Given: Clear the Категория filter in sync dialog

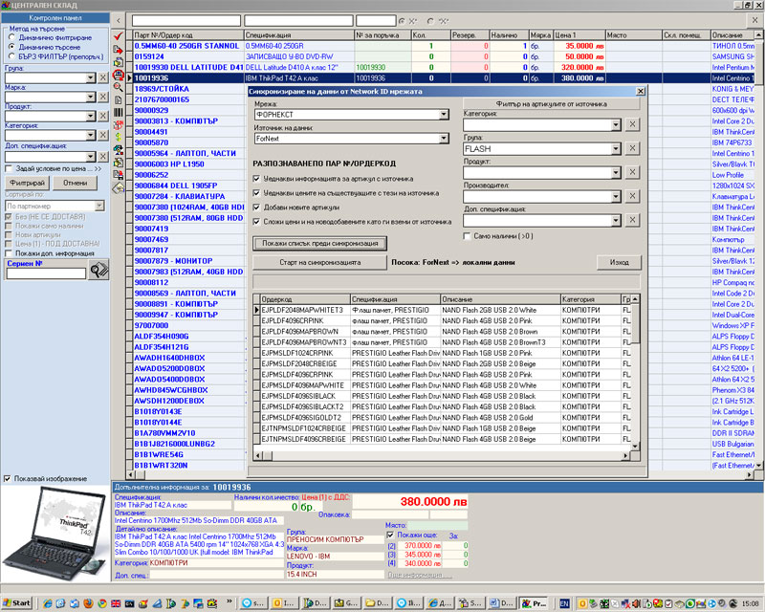Looking at the screenshot, I should click(x=632, y=124).
